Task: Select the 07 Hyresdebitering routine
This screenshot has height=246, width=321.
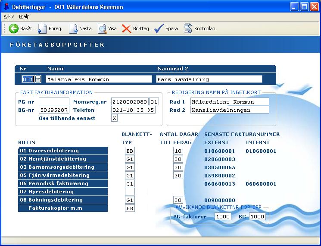Action: (63, 192)
